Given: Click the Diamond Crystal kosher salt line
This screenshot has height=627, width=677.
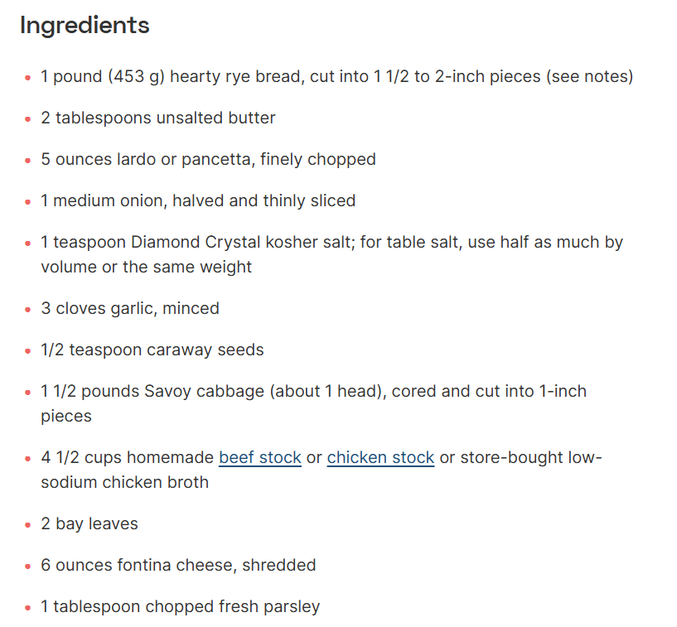Looking at the screenshot, I should pyautogui.click(x=331, y=254).
